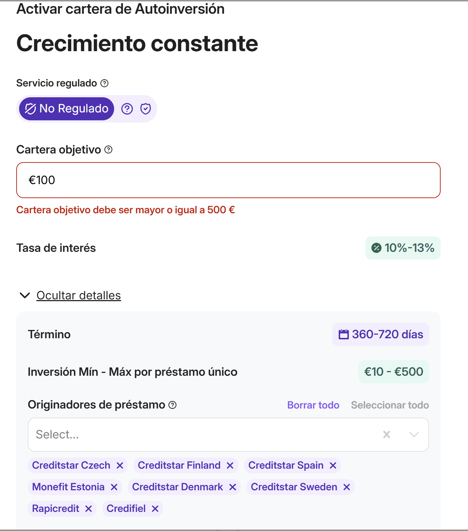Image resolution: width=468 pixels, height=531 pixels.
Task: Click the Cartera objetivo amount field
Action: (x=228, y=180)
